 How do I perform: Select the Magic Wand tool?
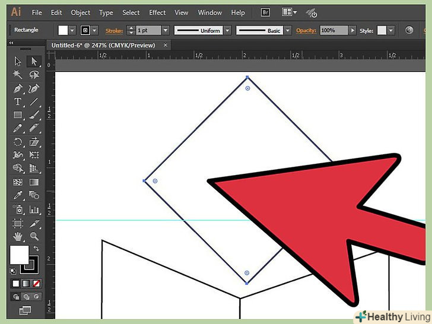point(18,75)
